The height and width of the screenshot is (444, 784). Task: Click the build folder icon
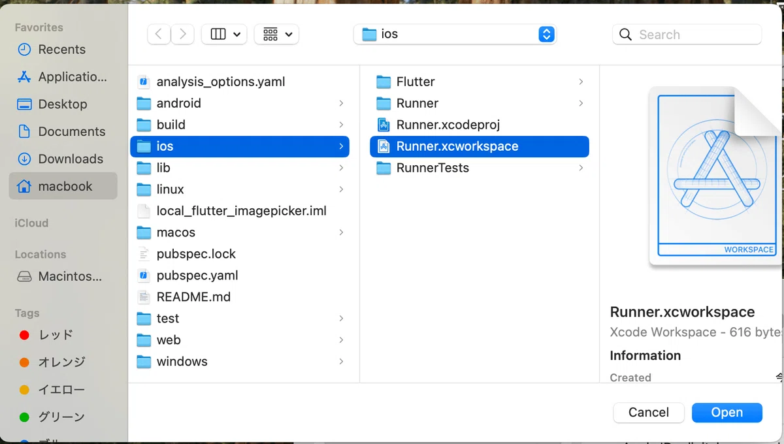[x=144, y=125]
